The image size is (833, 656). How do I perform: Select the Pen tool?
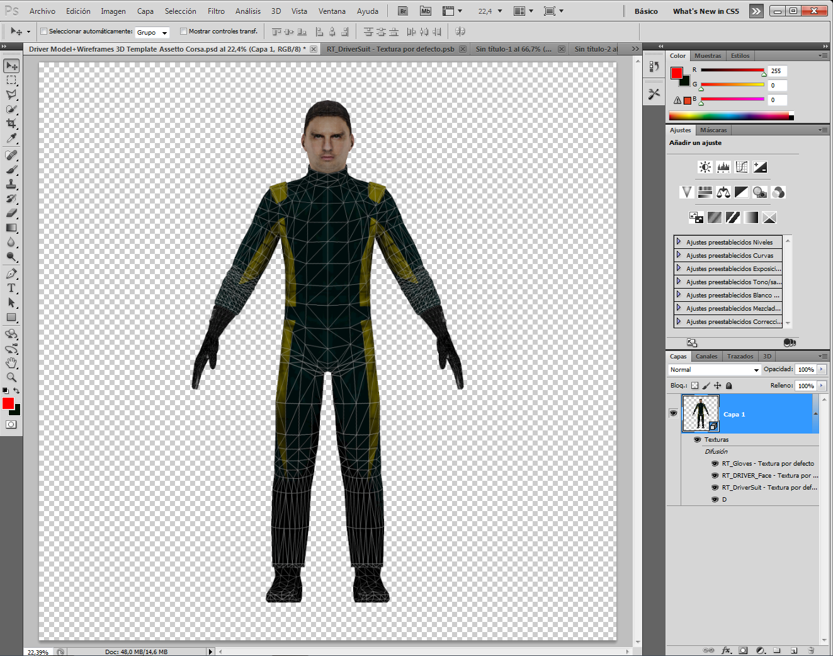11,273
